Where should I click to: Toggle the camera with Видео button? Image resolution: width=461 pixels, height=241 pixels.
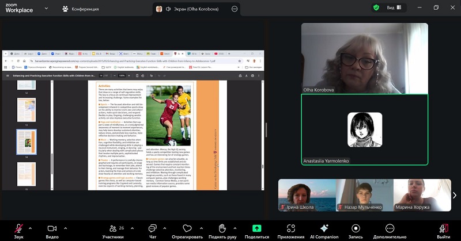pos(52,229)
